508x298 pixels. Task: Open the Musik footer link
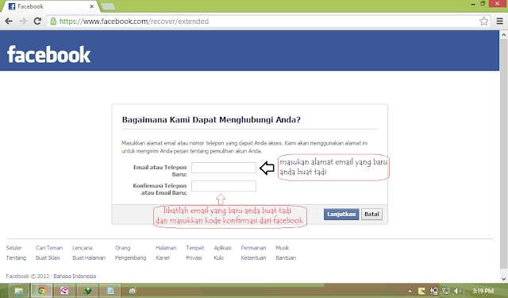point(283,248)
